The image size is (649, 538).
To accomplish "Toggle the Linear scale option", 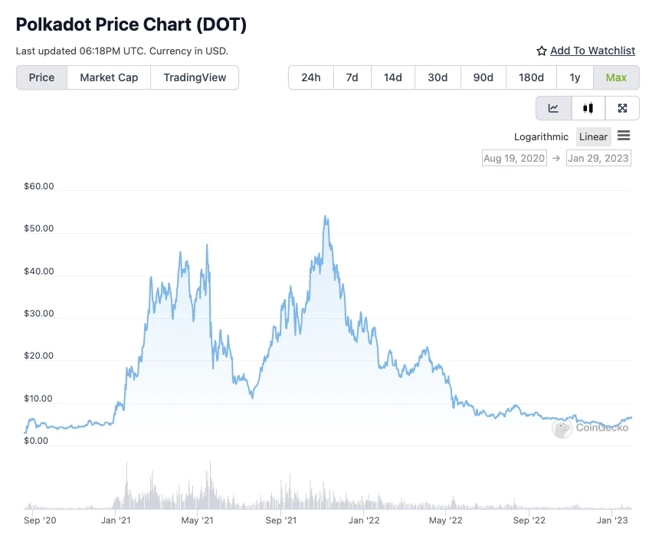I will click(593, 137).
